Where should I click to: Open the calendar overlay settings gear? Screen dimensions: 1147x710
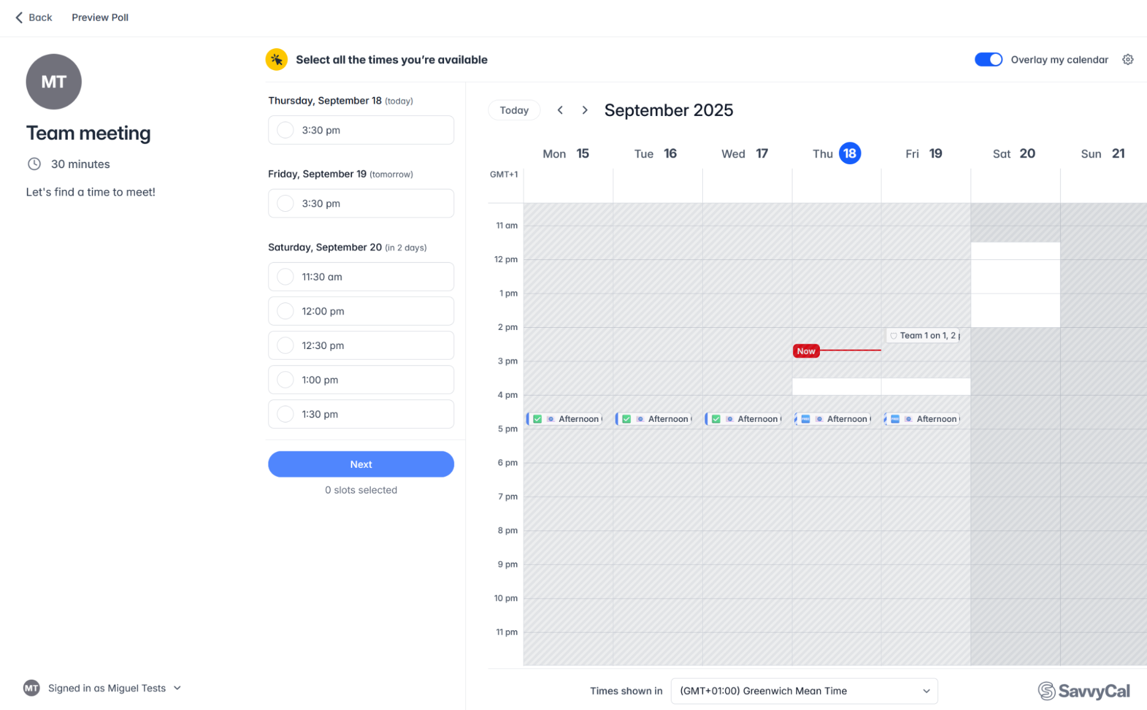1127,60
